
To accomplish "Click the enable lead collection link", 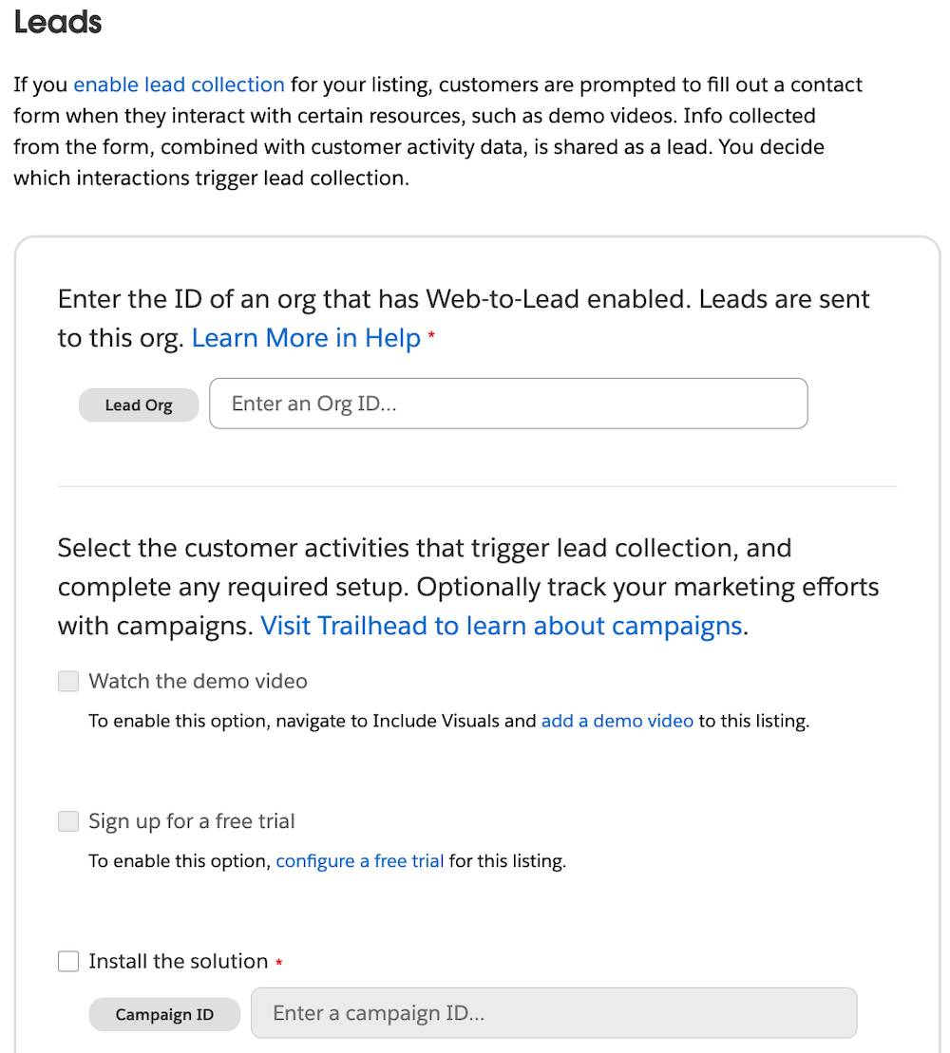I will [x=179, y=85].
